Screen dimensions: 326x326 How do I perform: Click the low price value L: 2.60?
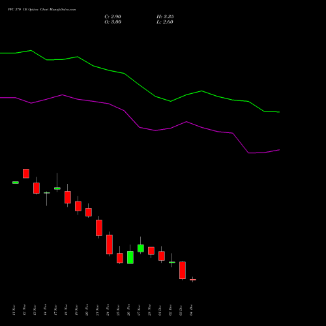click(x=165, y=22)
